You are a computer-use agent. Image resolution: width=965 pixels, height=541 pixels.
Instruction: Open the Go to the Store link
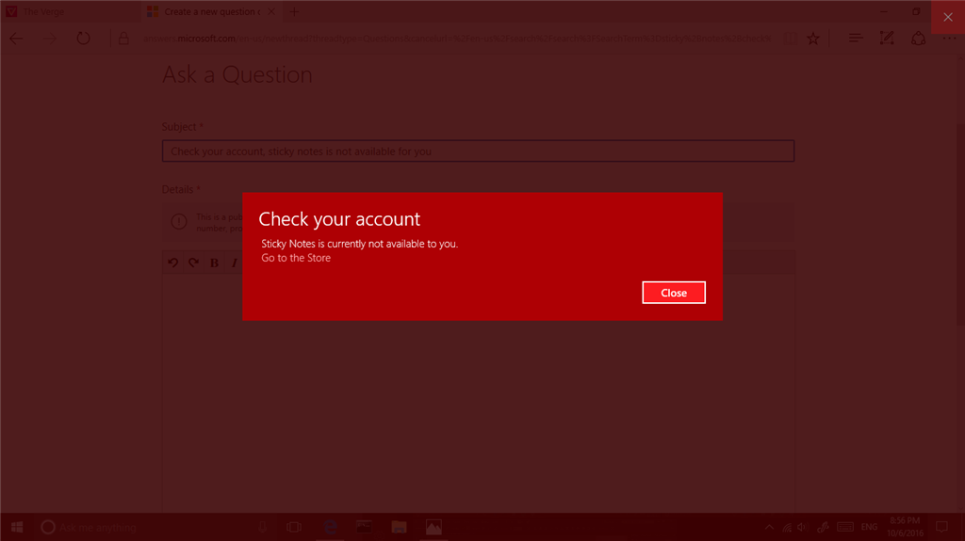(x=295, y=258)
